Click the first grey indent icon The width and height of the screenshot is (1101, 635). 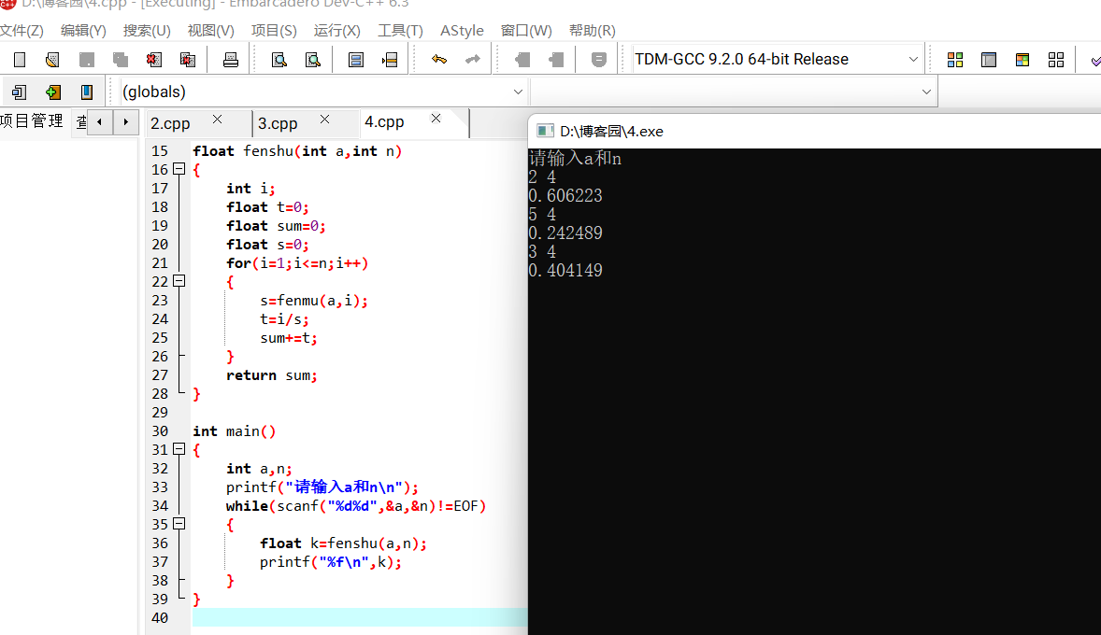(522, 60)
